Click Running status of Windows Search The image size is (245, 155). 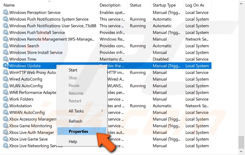[x=138, y=46]
